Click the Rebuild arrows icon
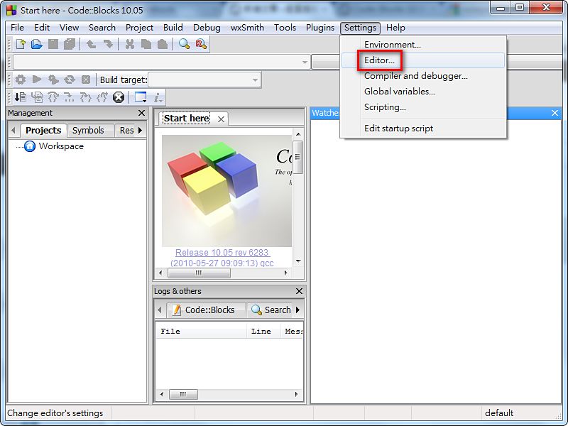This screenshot has height=426, width=568. (x=70, y=80)
